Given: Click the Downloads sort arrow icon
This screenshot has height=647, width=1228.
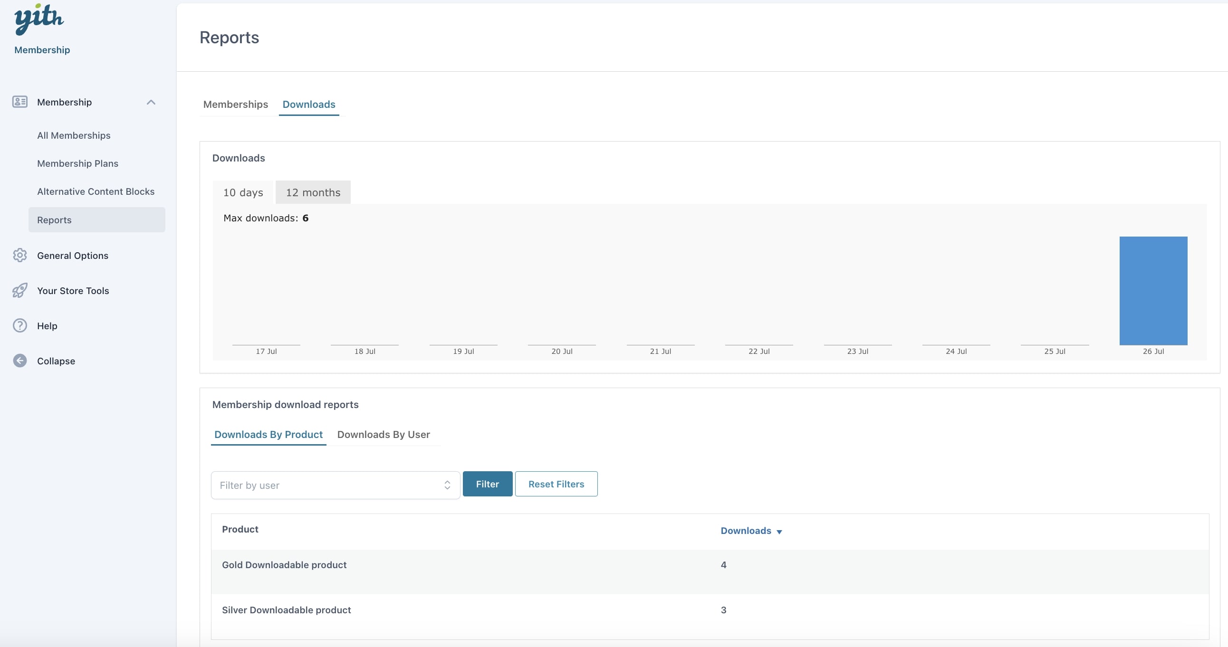Looking at the screenshot, I should [779, 532].
